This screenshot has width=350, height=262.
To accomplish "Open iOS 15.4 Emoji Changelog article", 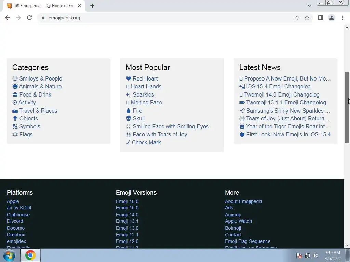I will click(278, 86).
